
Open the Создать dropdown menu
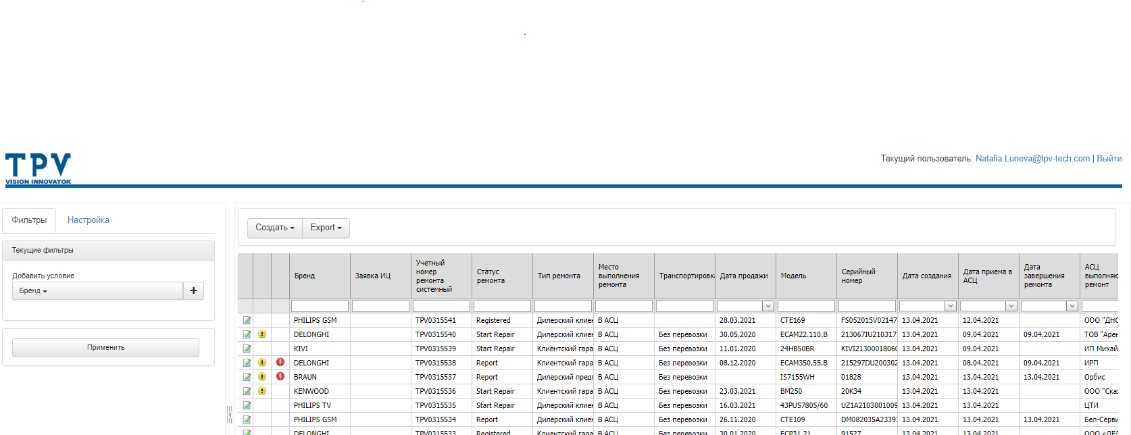tap(275, 228)
